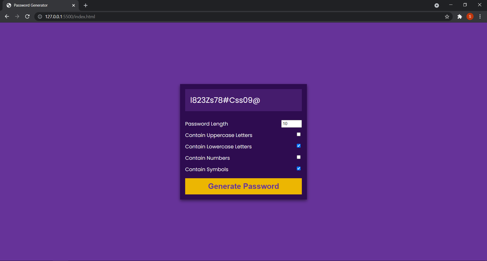Click the Password Length number field
This screenshot has width=487, height=261.
291,124
